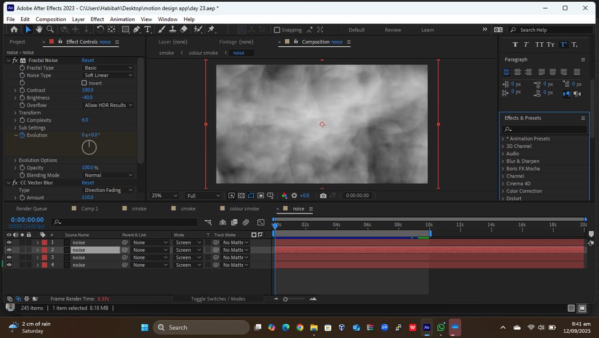Open File Explorer from the taskbar
This screenshot has height=338, width=599.
(314, 327)
